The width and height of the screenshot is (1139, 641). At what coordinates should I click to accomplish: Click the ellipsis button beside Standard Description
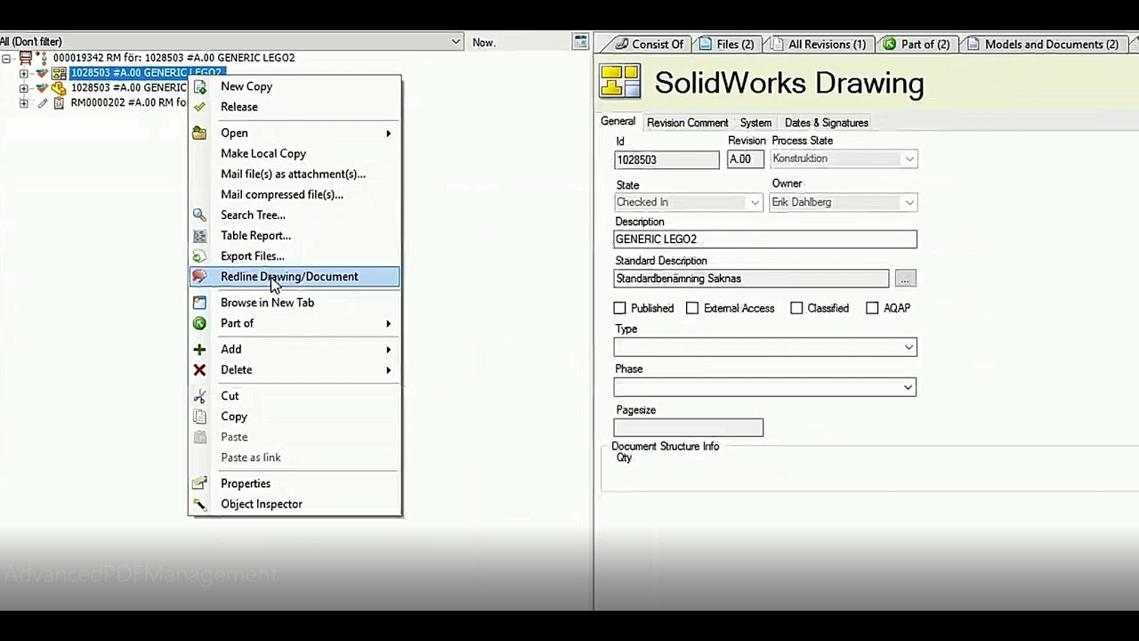[x=905, y=279]
